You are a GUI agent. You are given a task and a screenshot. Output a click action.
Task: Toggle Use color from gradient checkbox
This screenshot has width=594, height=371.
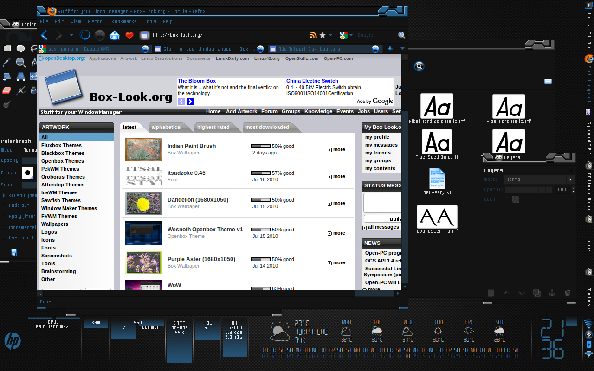click(4, 238)
